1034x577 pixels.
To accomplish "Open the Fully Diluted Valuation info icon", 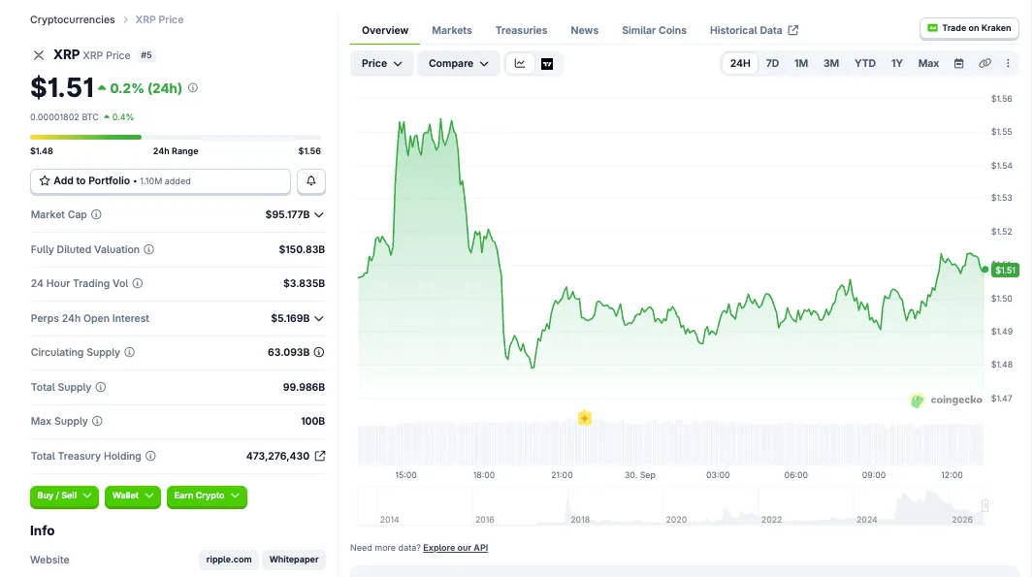I will [149, 249].
